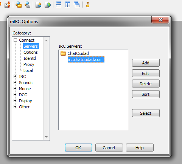Viewport: 182px width, 164px height.
Task: Expand the IRC category plus box
Action: coord(15,77)
